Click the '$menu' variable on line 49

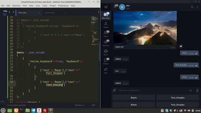tap(20, 52)
